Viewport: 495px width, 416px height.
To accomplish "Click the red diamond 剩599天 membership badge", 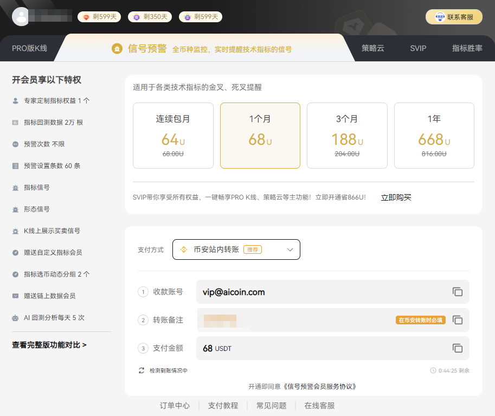I will point(99,17).
